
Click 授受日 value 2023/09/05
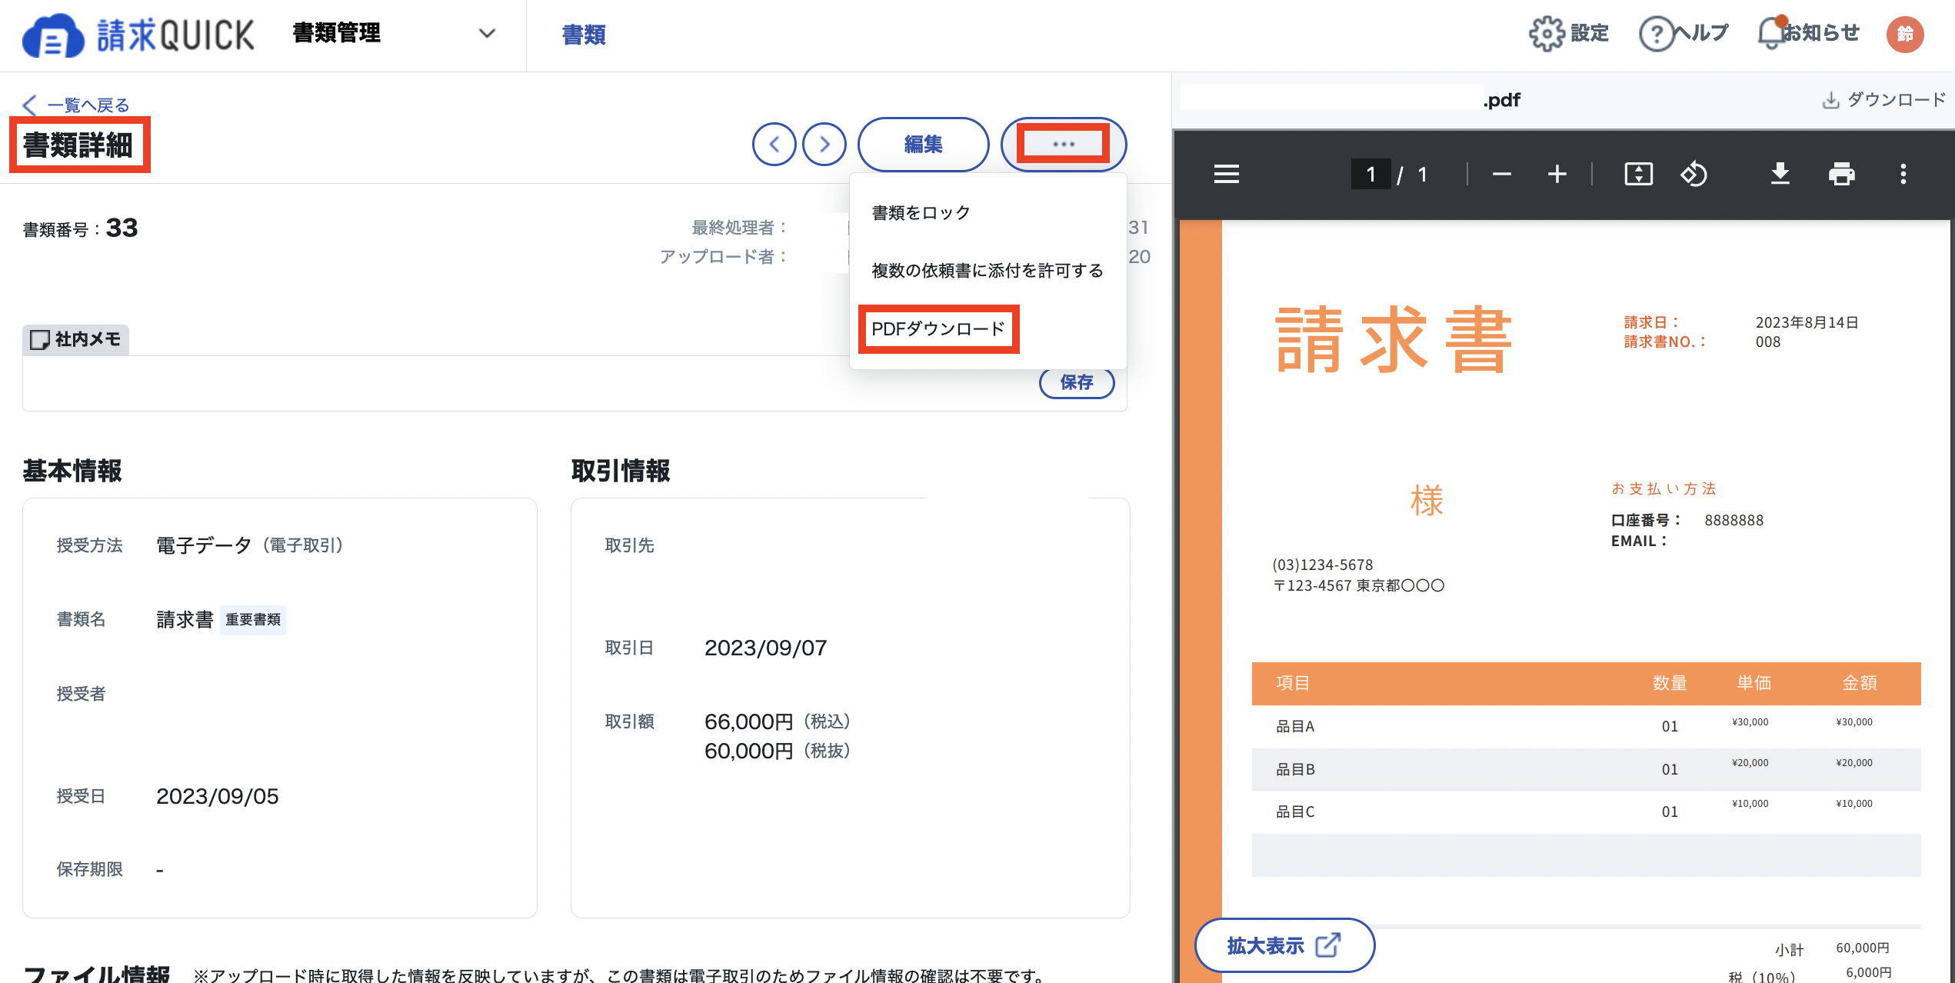[x=217, y=797]
